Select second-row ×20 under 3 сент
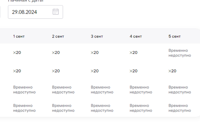 94,71
